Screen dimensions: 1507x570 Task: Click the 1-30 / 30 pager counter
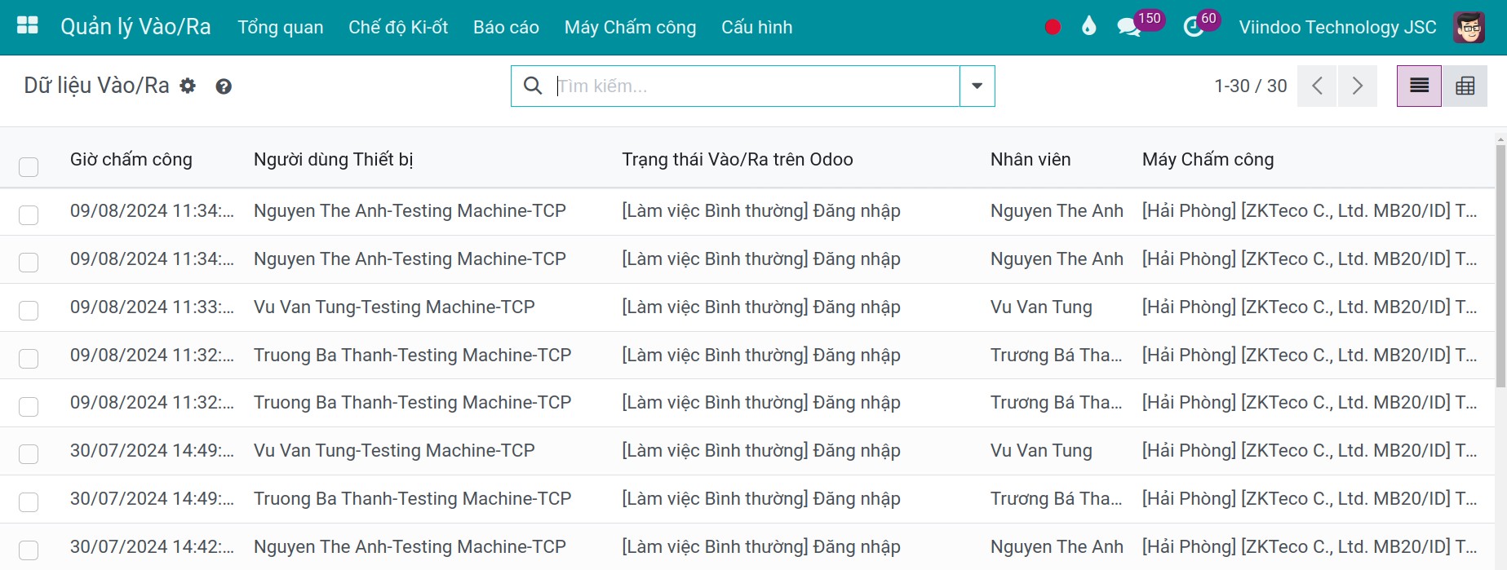[1250, 86]
